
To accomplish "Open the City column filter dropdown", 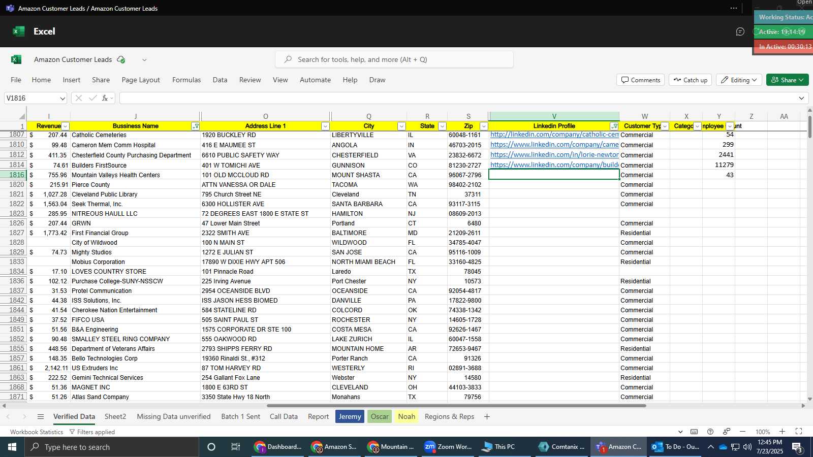I will 401,126.
